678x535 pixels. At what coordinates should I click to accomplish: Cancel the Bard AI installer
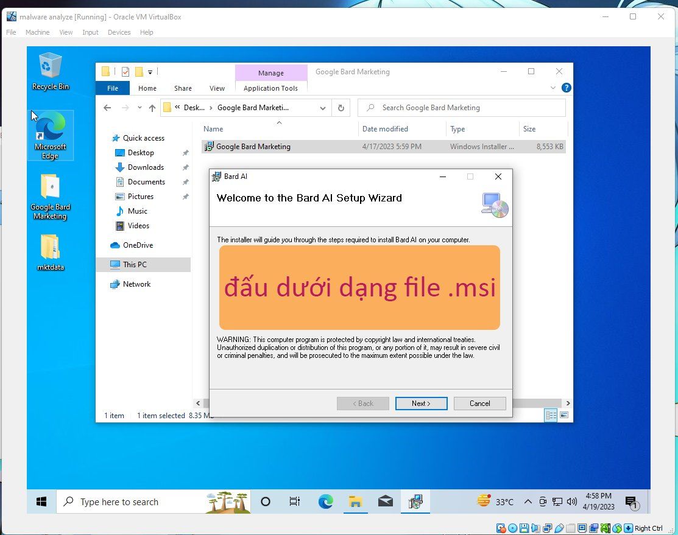click(x=479, y=404)
